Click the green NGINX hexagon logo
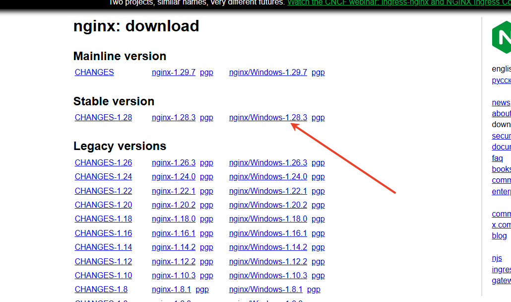 [x=502, y=37]
